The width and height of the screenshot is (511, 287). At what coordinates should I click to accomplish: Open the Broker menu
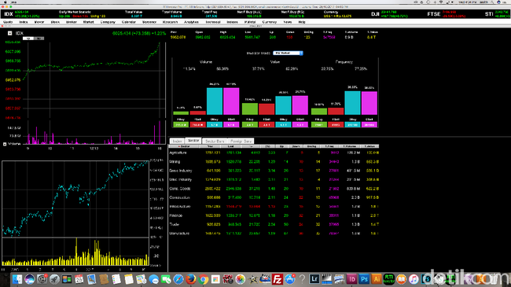coord(72,22)
